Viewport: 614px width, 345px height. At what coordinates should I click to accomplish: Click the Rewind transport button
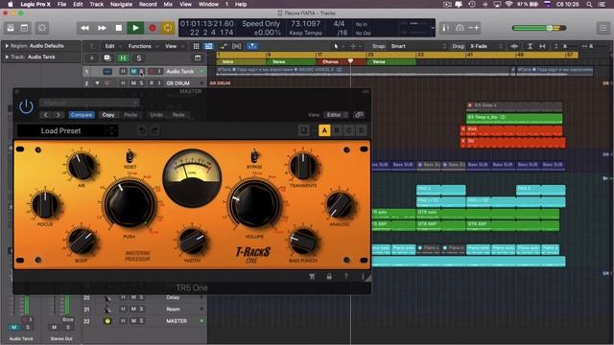coord(84,28)
